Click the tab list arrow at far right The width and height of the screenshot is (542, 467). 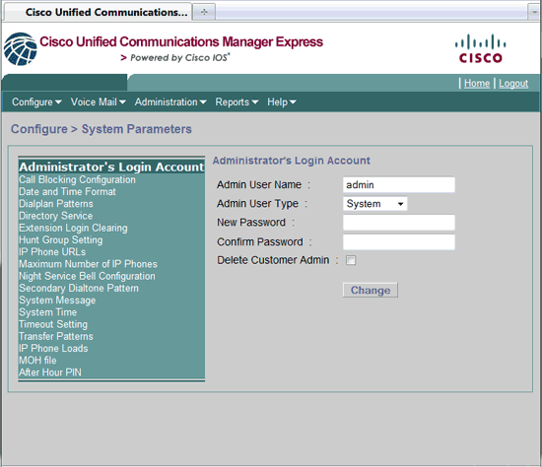click(x=534, y=12)
